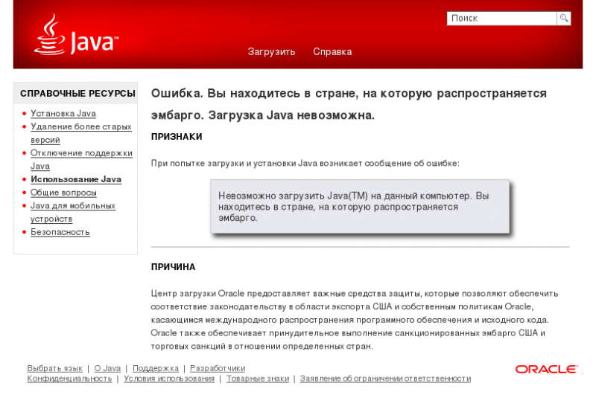Click Выбрать язык footer link
The image size is (596, 409).
(54, 368)
